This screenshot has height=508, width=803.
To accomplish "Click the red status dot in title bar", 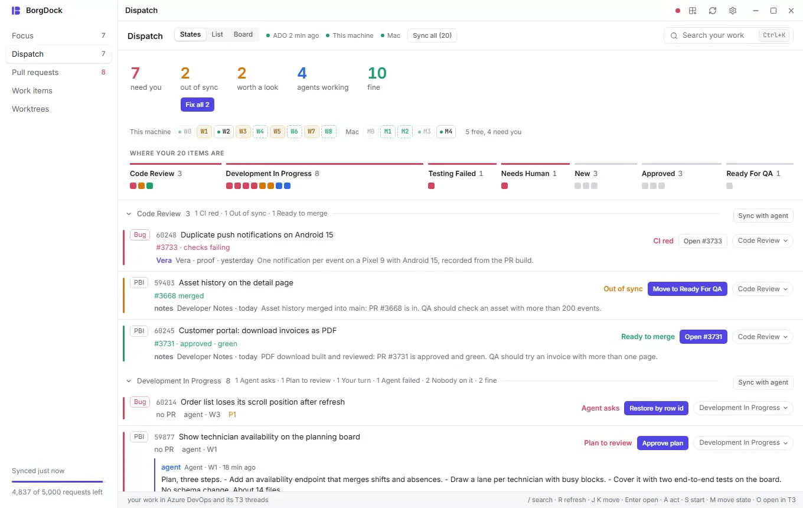I will (x=678, y=11).
